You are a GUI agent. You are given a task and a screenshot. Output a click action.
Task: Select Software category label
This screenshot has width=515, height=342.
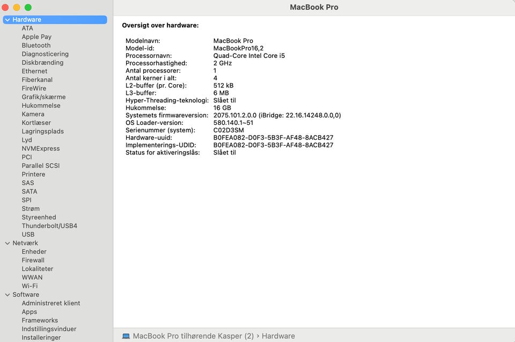click(x=26, y=295)
